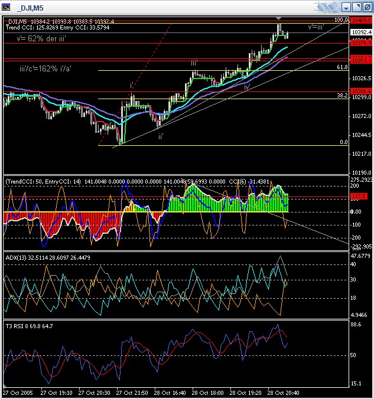Minimize the _DJI,M5 chart window
374x399 pixels.
(x=346, y=8)
